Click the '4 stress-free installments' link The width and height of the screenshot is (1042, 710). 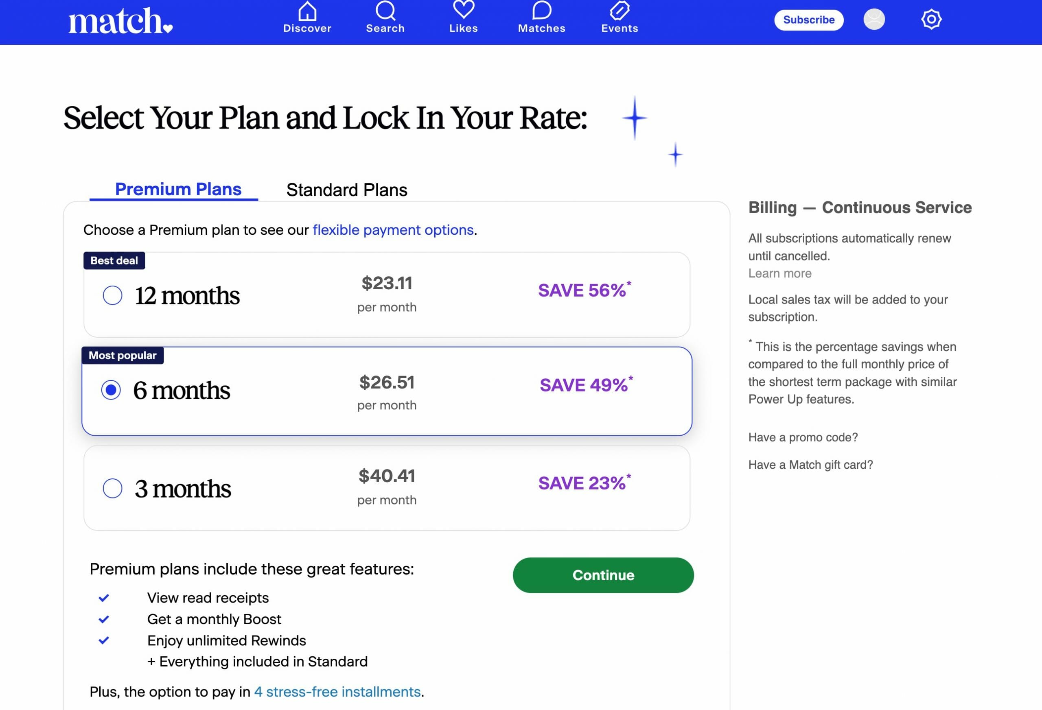(338, 692)
